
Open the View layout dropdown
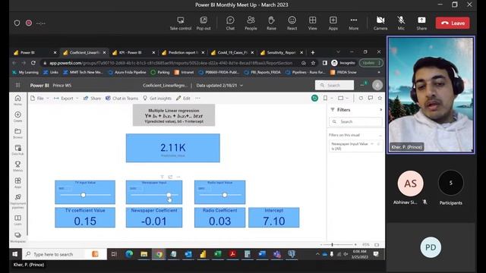(343, 98)
